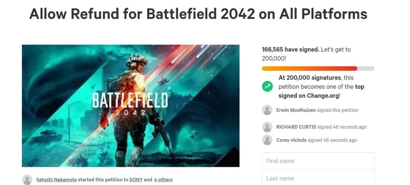Screen dimensions: 410x185
Task: Focus the Last name input field
Action: click(318, 178)
